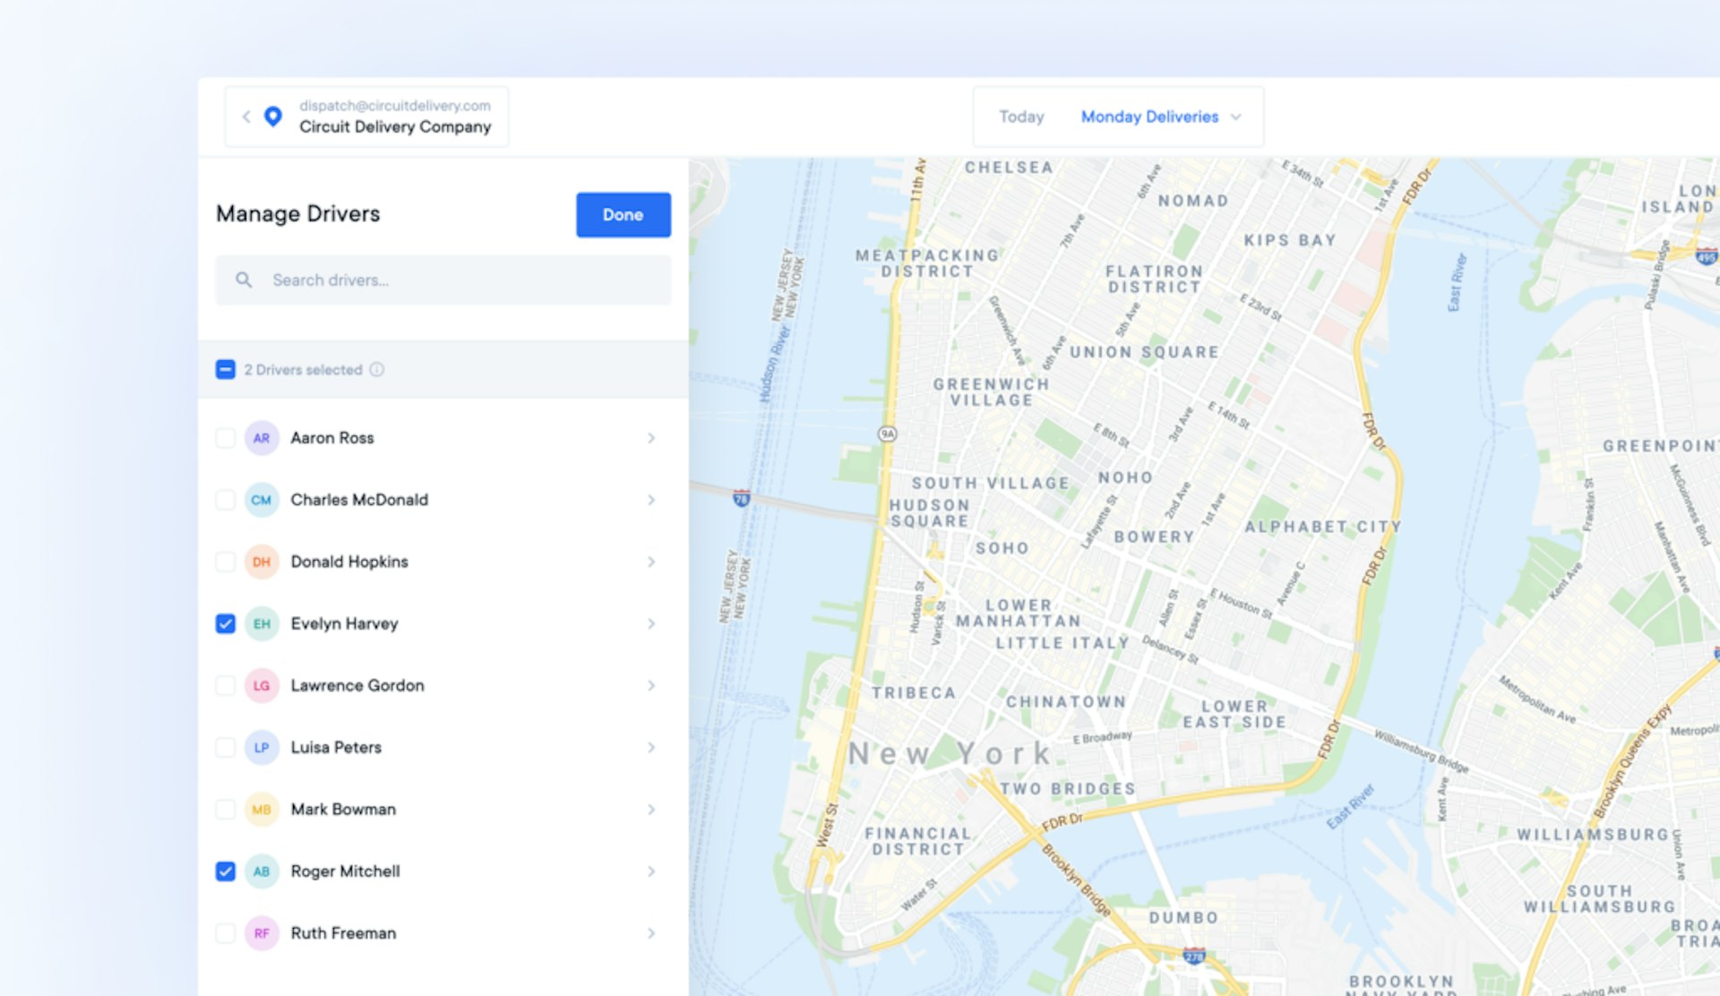Click the search magnifier icon in the drivers search bar
This screenshot has height=996, width=1720.
244,279
